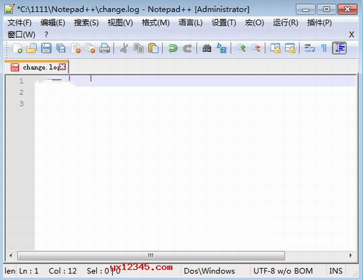Enable synchronized vertical scrolling icon
Viewport: 363px width, 280px height.
275,48
